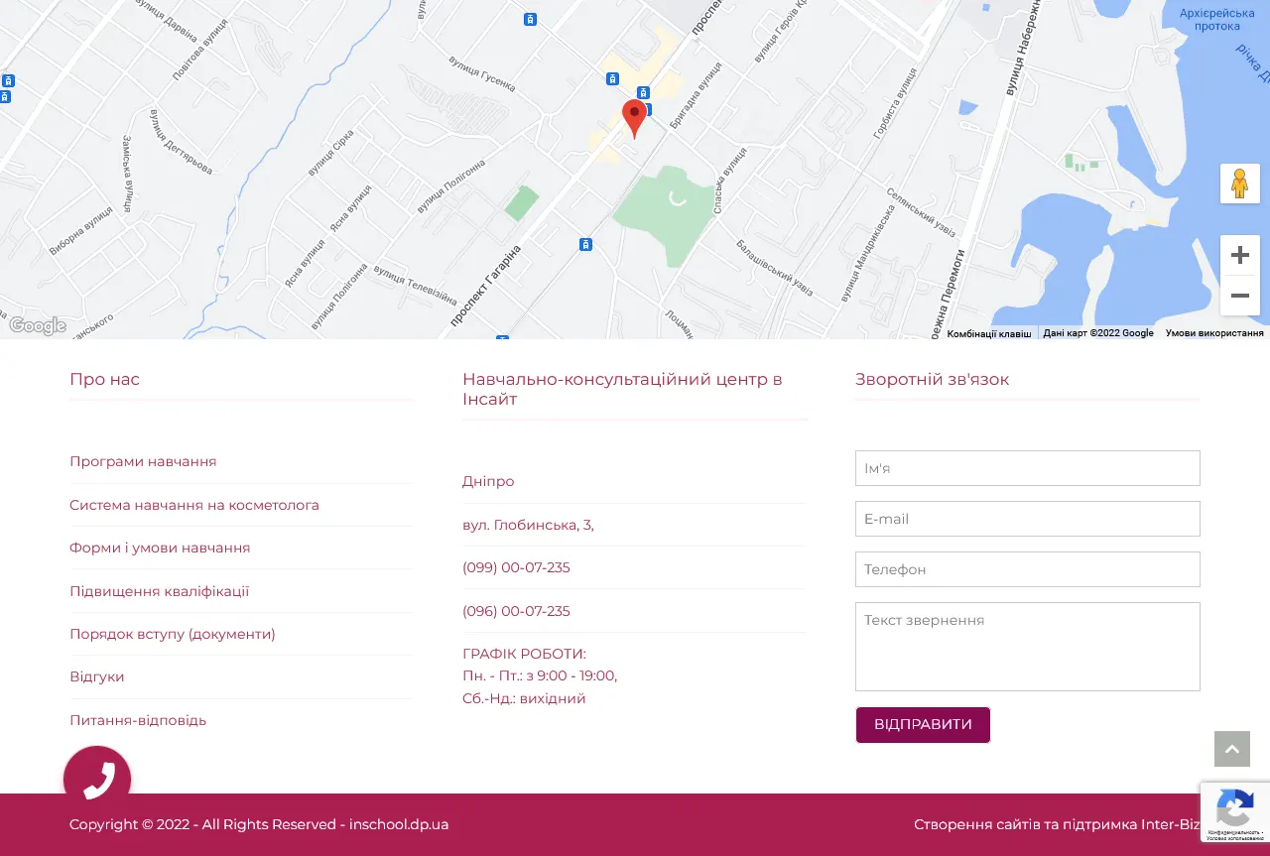Screen dimensions: 1270x856
Task: Open Підвищення кваліфікації link
Action: [159, 591]
